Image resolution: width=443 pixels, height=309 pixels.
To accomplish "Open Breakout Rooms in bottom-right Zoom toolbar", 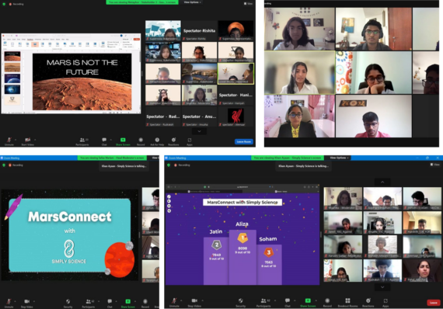I will point(347,303).
